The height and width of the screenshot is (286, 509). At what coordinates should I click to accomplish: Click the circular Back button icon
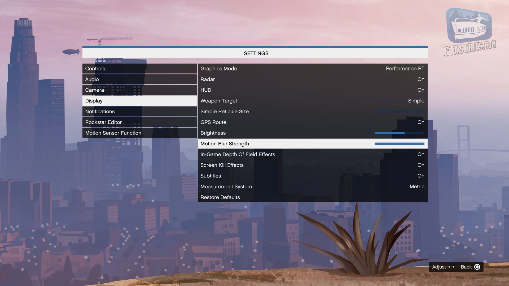click(477, 267)
